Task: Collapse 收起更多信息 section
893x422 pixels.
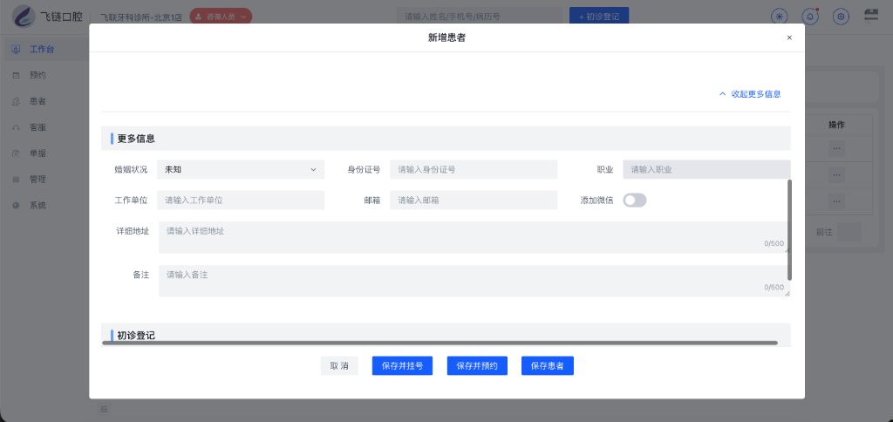Action: pyautogui.click(x=750, y=94)
